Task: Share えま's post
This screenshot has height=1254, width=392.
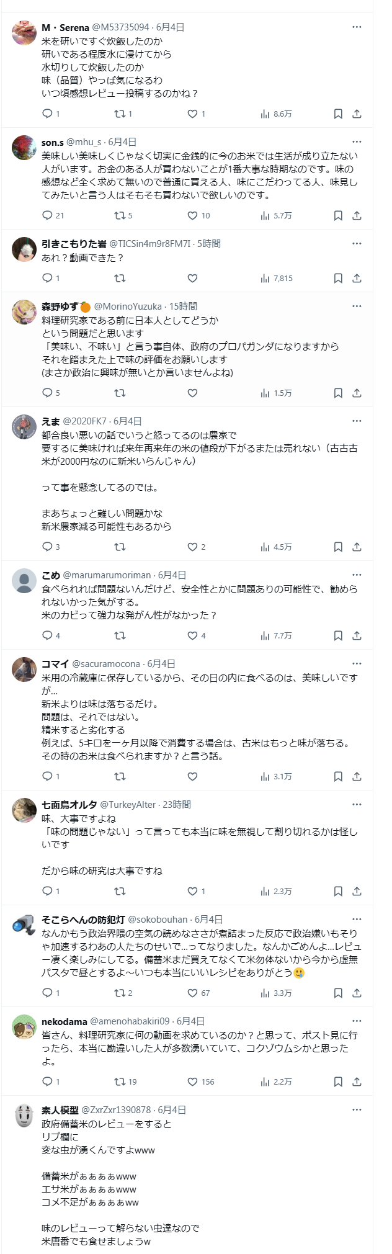Action: [357, 547]
